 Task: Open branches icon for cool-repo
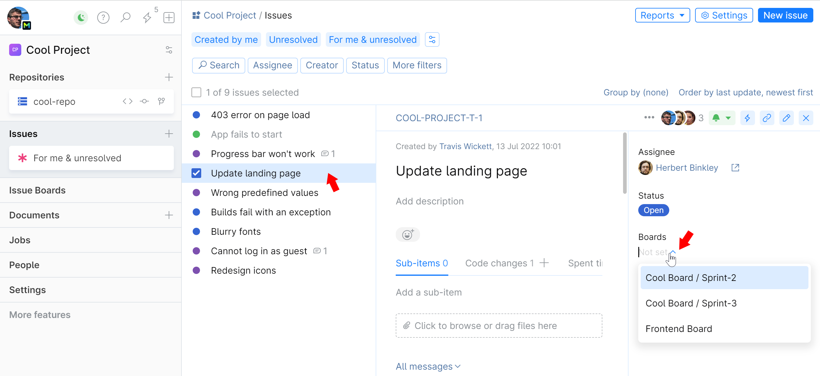tap(161, 101)
